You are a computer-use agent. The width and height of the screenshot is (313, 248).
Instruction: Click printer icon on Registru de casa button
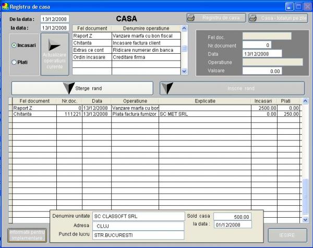[x=191, y=18]
